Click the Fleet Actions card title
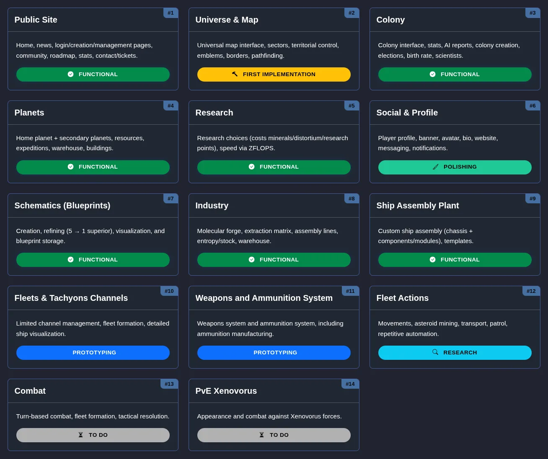 click(403, 298)
